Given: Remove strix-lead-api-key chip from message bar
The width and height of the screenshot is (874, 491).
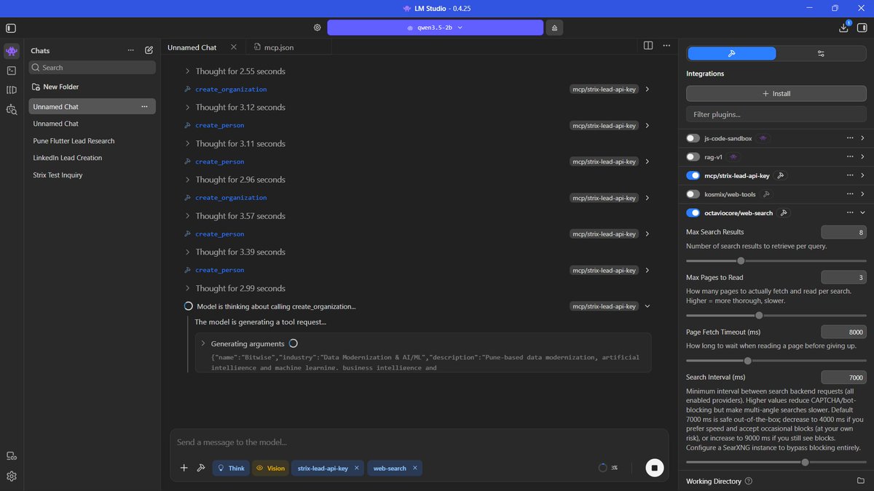Looking at the screenshot, I should click(357, 468).
